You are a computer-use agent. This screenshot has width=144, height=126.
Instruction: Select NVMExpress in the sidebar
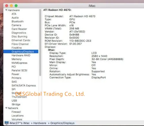[19, 63]
